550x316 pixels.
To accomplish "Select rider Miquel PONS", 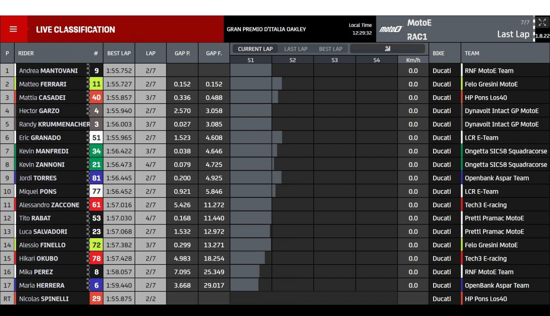I will click(38, 191).
